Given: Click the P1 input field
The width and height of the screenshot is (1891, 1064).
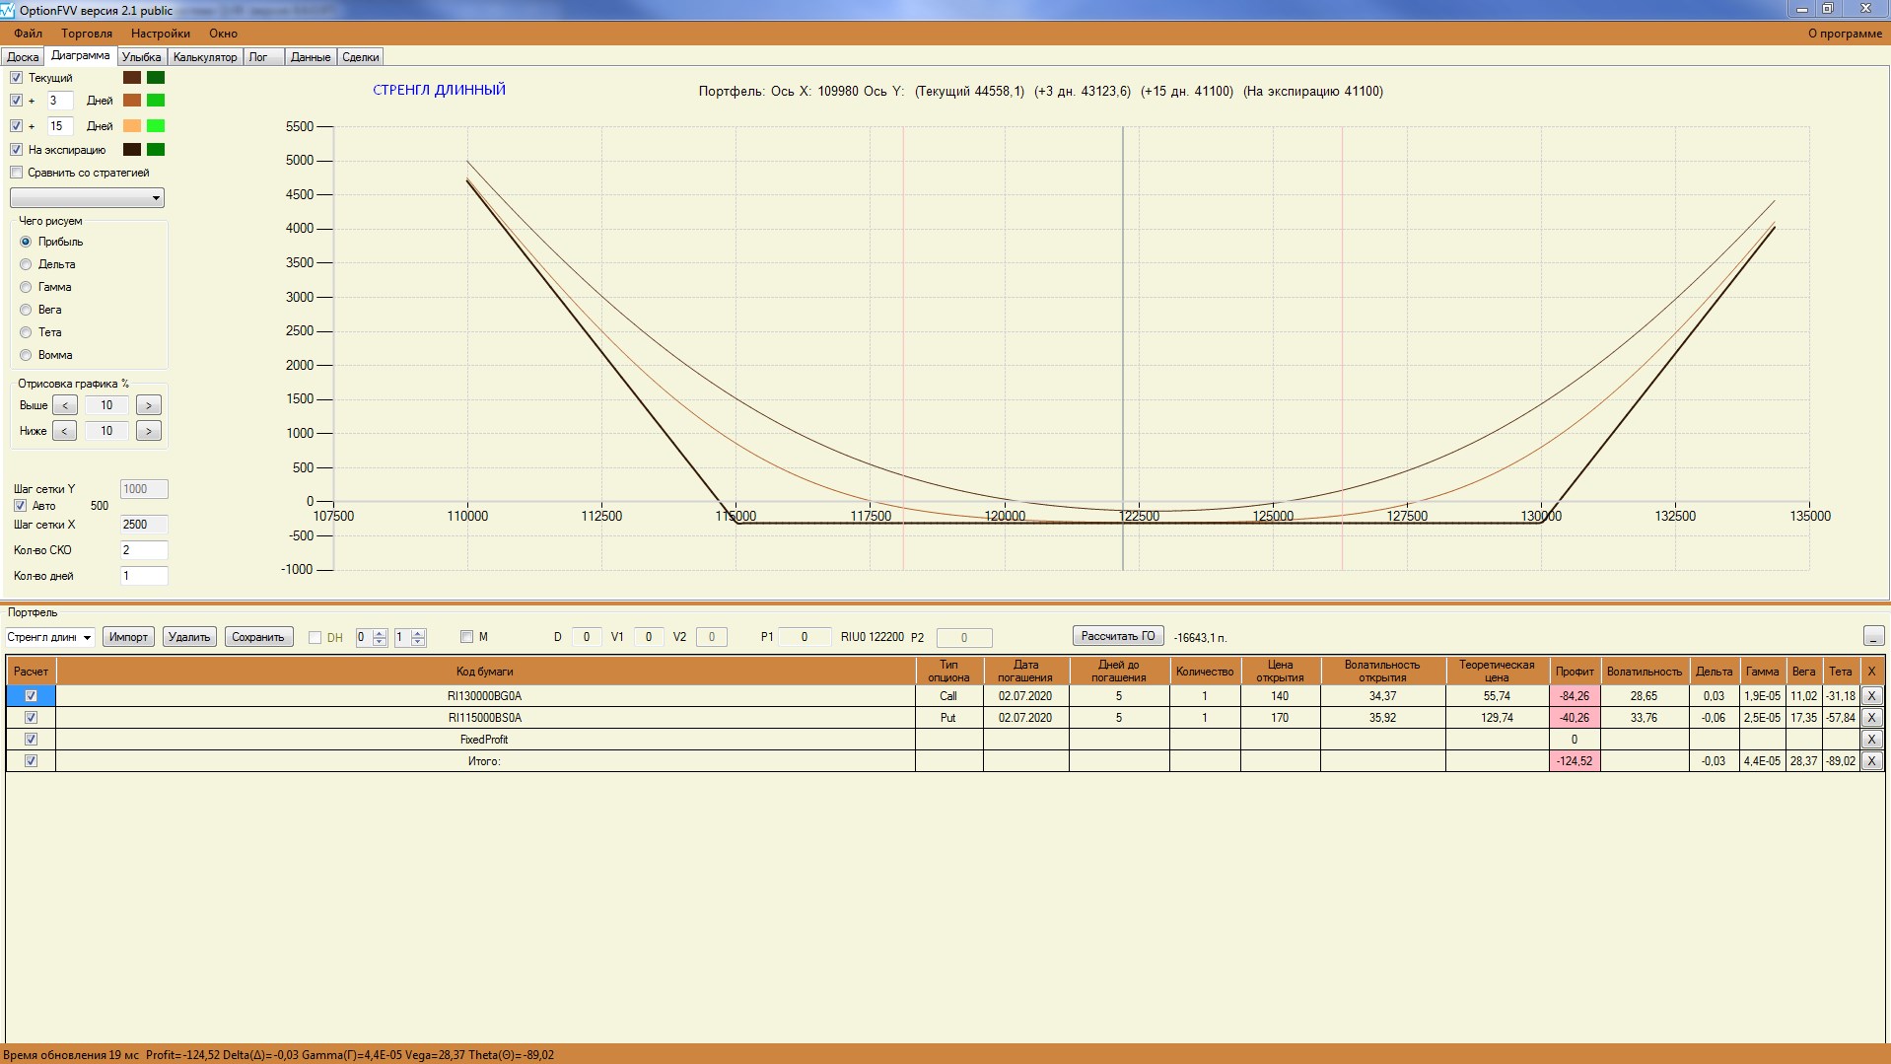Looking at the screenshot, I should 805,637.
